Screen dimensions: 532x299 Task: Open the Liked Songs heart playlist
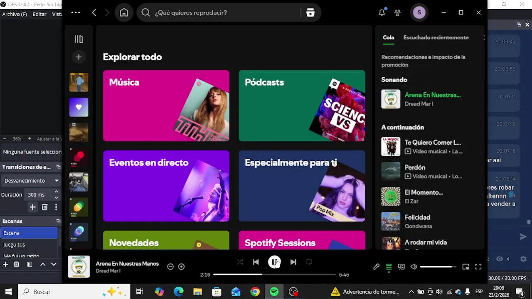coord(79,107)
